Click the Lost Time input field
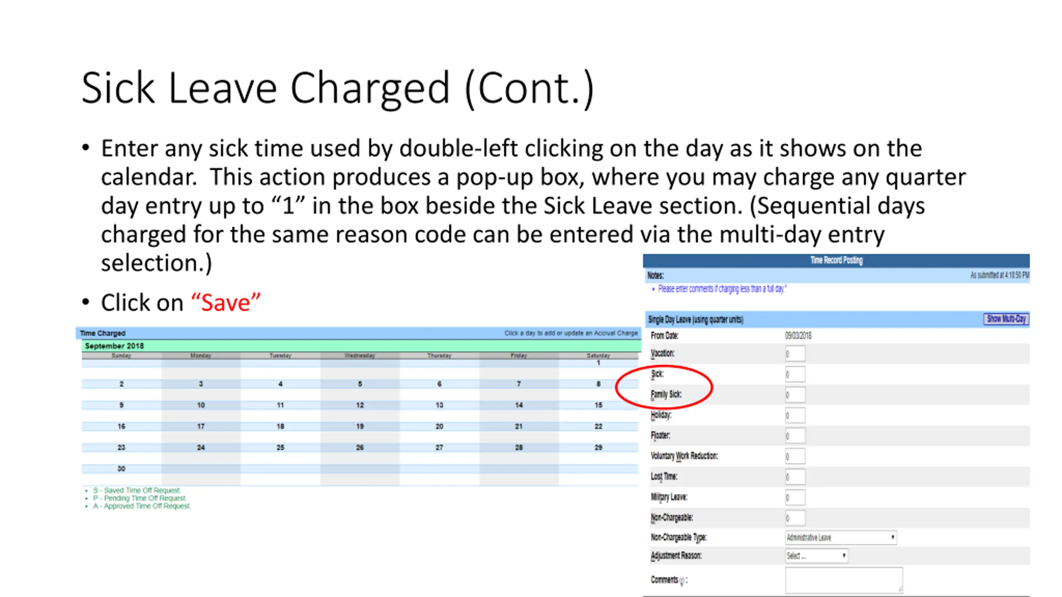1062x597 pixels. pyautogui.click(x=795, y=476)
